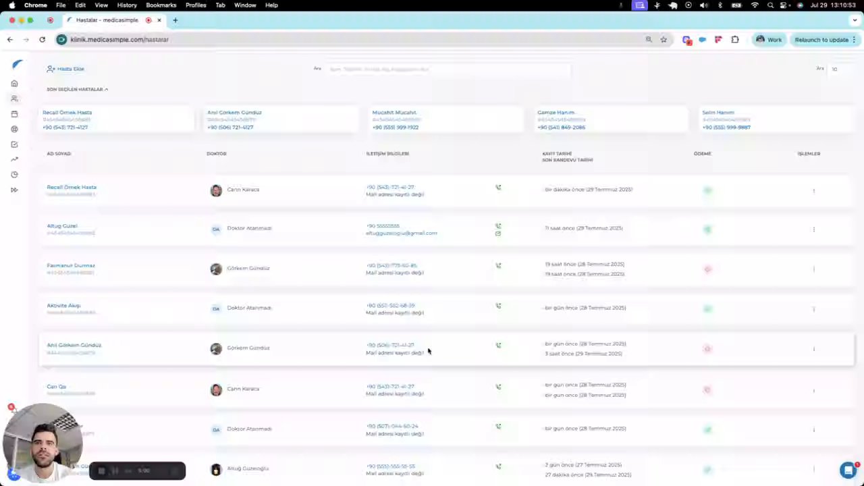Image resolution: width=864 pixels, height=486 pixels.
Task: Open the History menu in the menu bar
Action: 127,5
